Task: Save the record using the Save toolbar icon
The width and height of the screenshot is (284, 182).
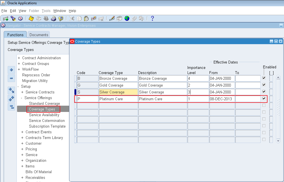Action: (x=31, y=19)
